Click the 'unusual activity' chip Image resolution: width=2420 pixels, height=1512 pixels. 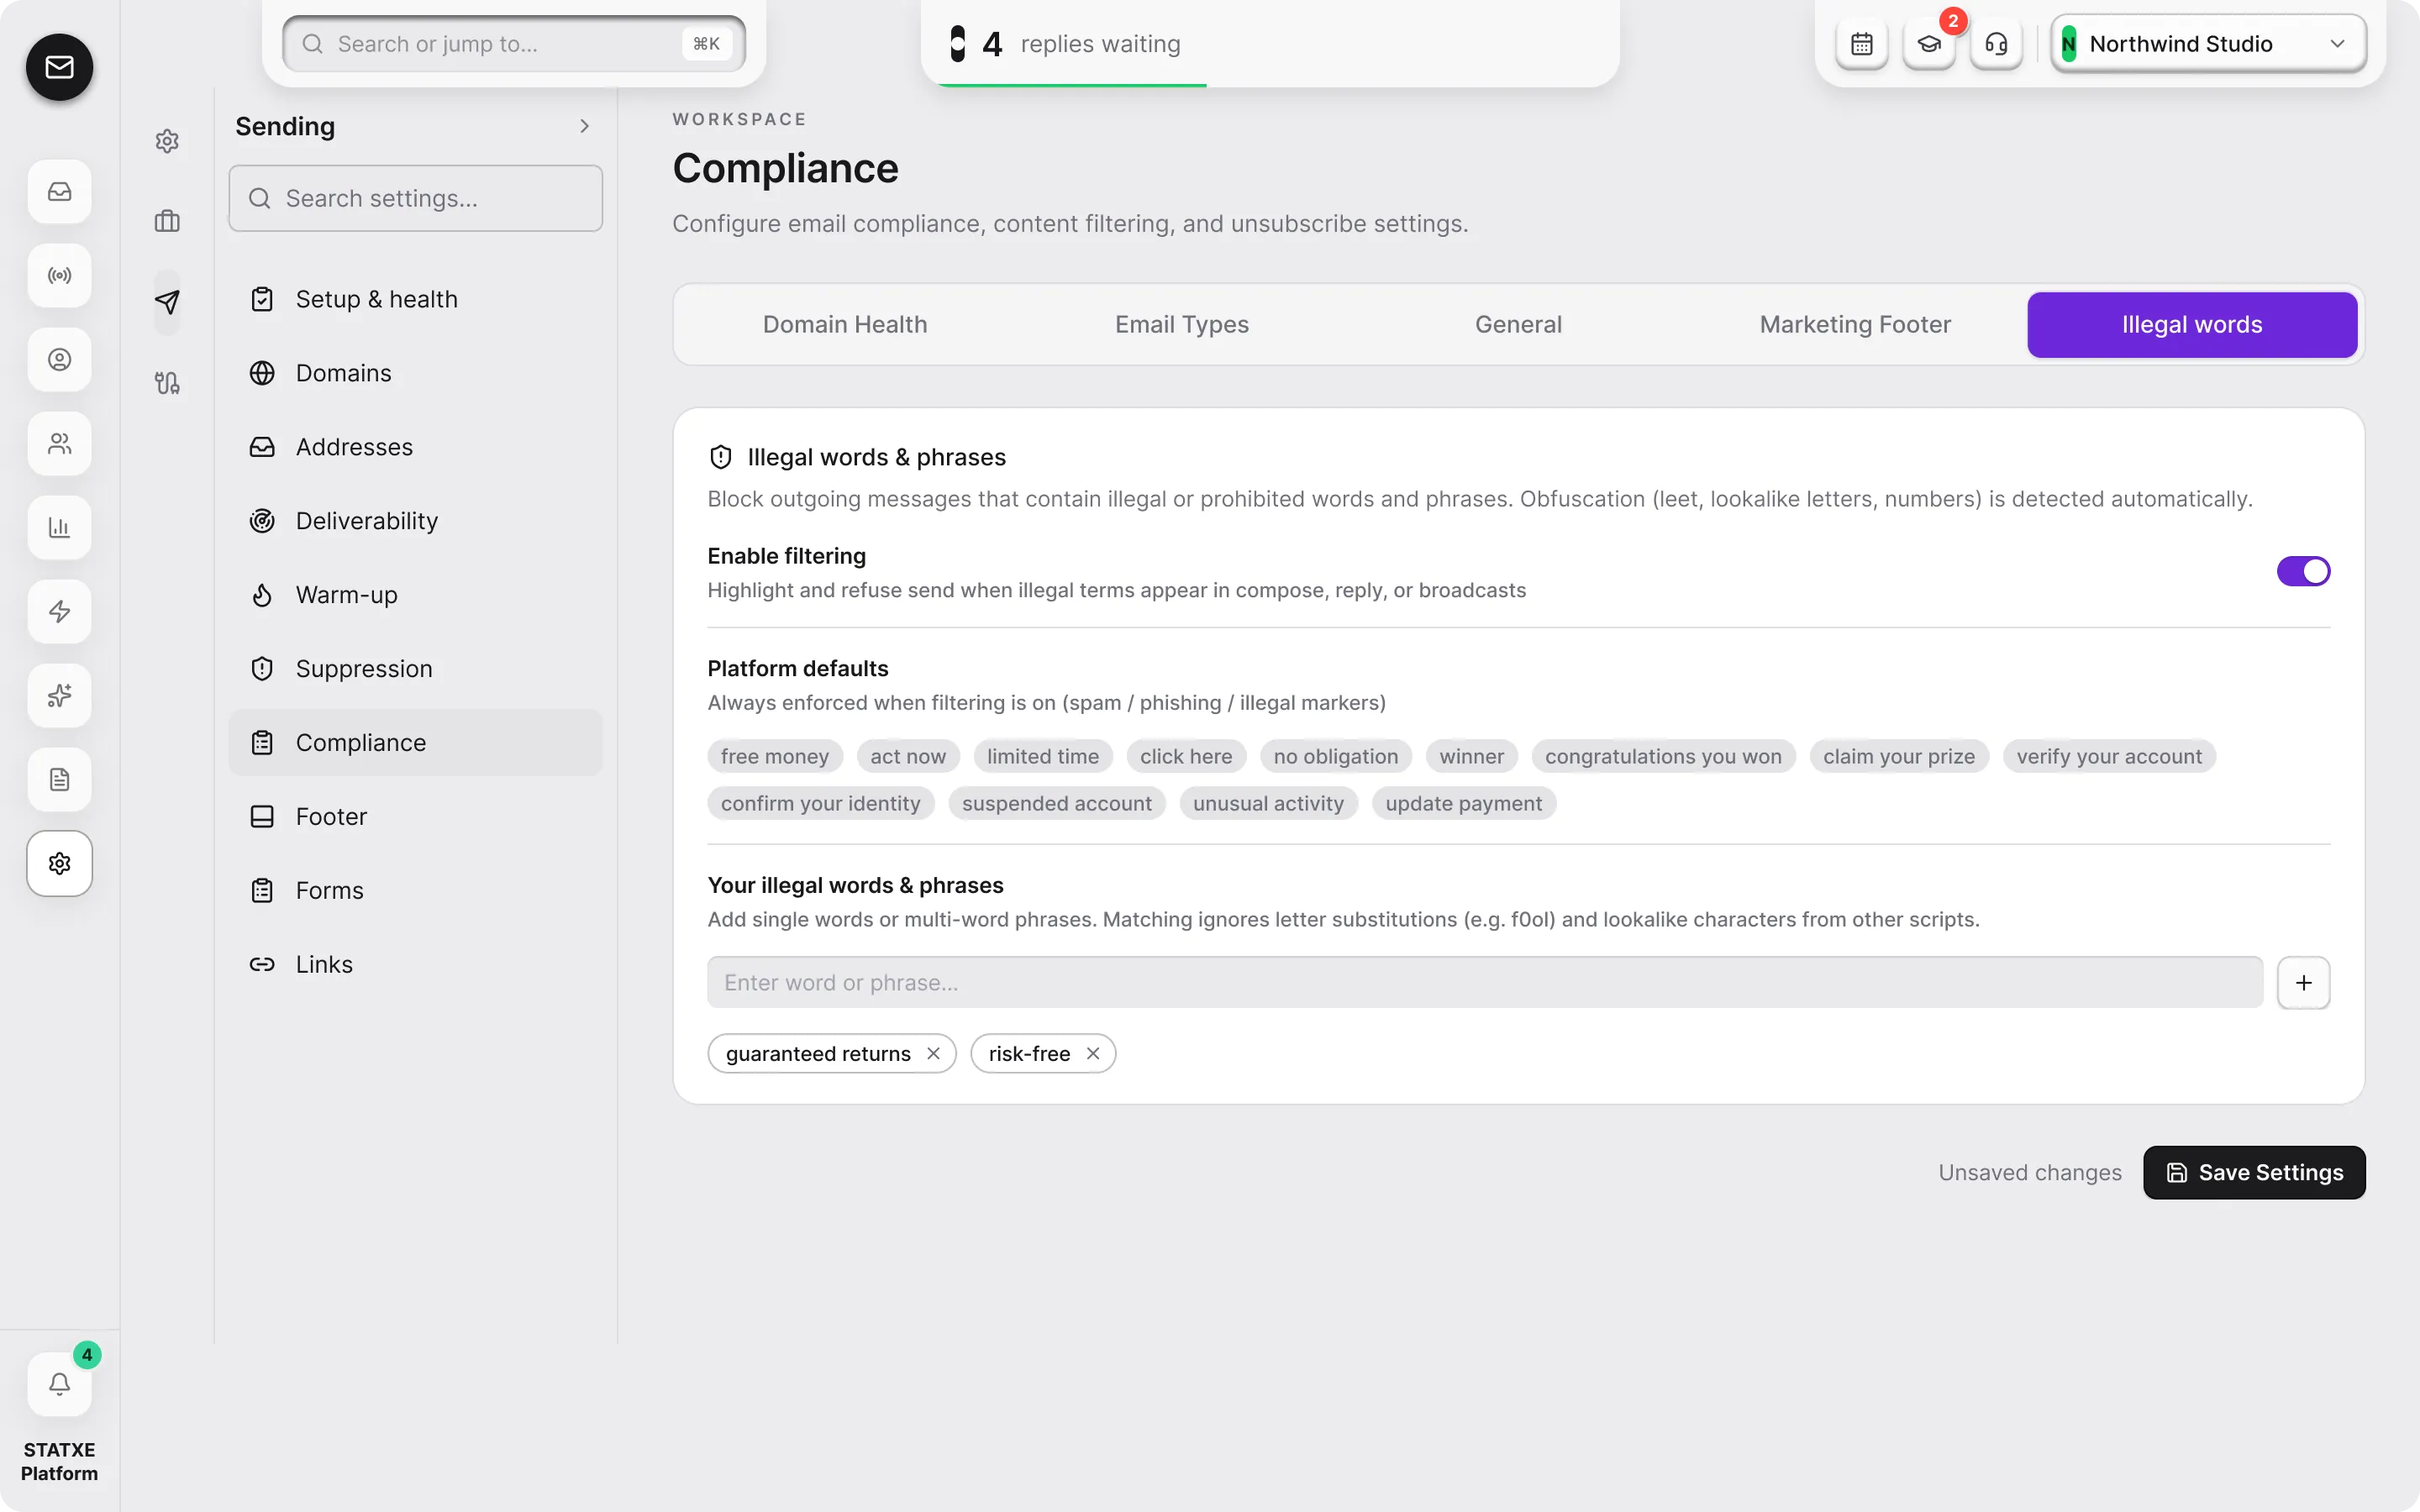(x=1268, y=803)
